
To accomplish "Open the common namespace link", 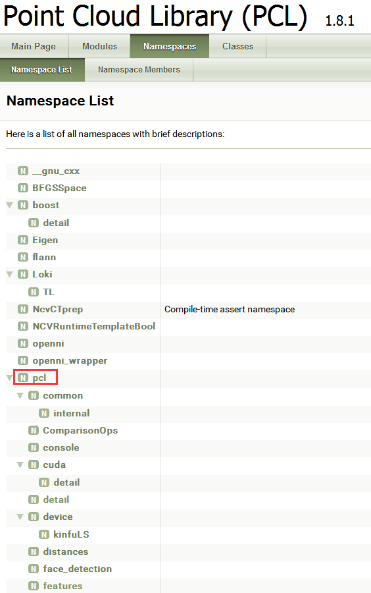I will (x=63, y=395).
